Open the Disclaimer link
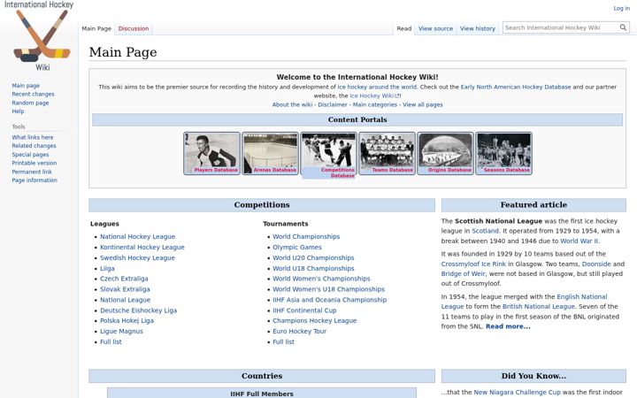This screenshot has width=637, height=398. (x=333, y=104)
